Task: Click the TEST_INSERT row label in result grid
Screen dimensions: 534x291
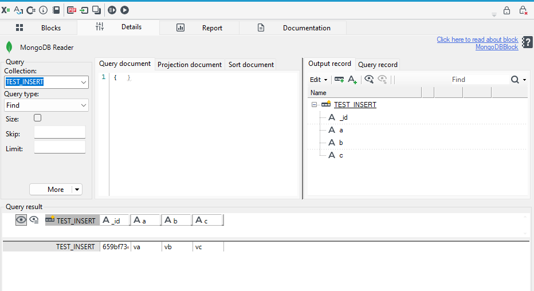Action: pos(52,247)
